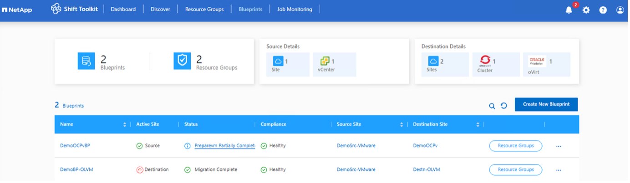Open more options for DemoOCPvBP row
630x183 pixels.
point(559,146)
